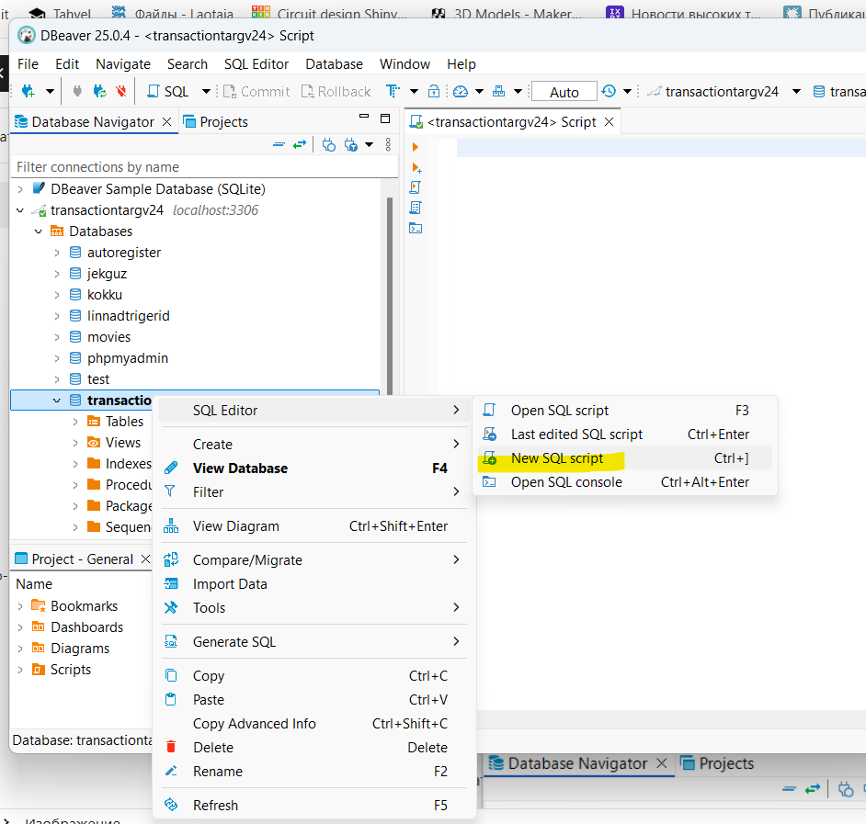The image size is (866, 824).
Task: Choose New SQL script from submenu
Action: pyautogui.click(x=624, y=458)
